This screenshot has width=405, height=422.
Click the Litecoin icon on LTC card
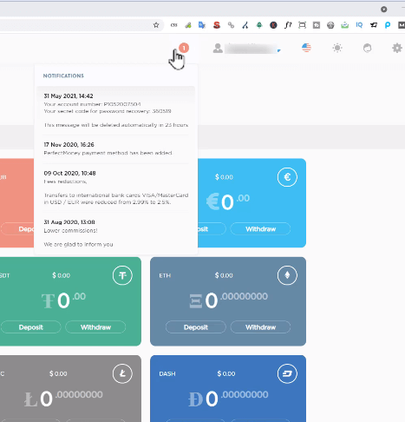click(x=122, y=373)
